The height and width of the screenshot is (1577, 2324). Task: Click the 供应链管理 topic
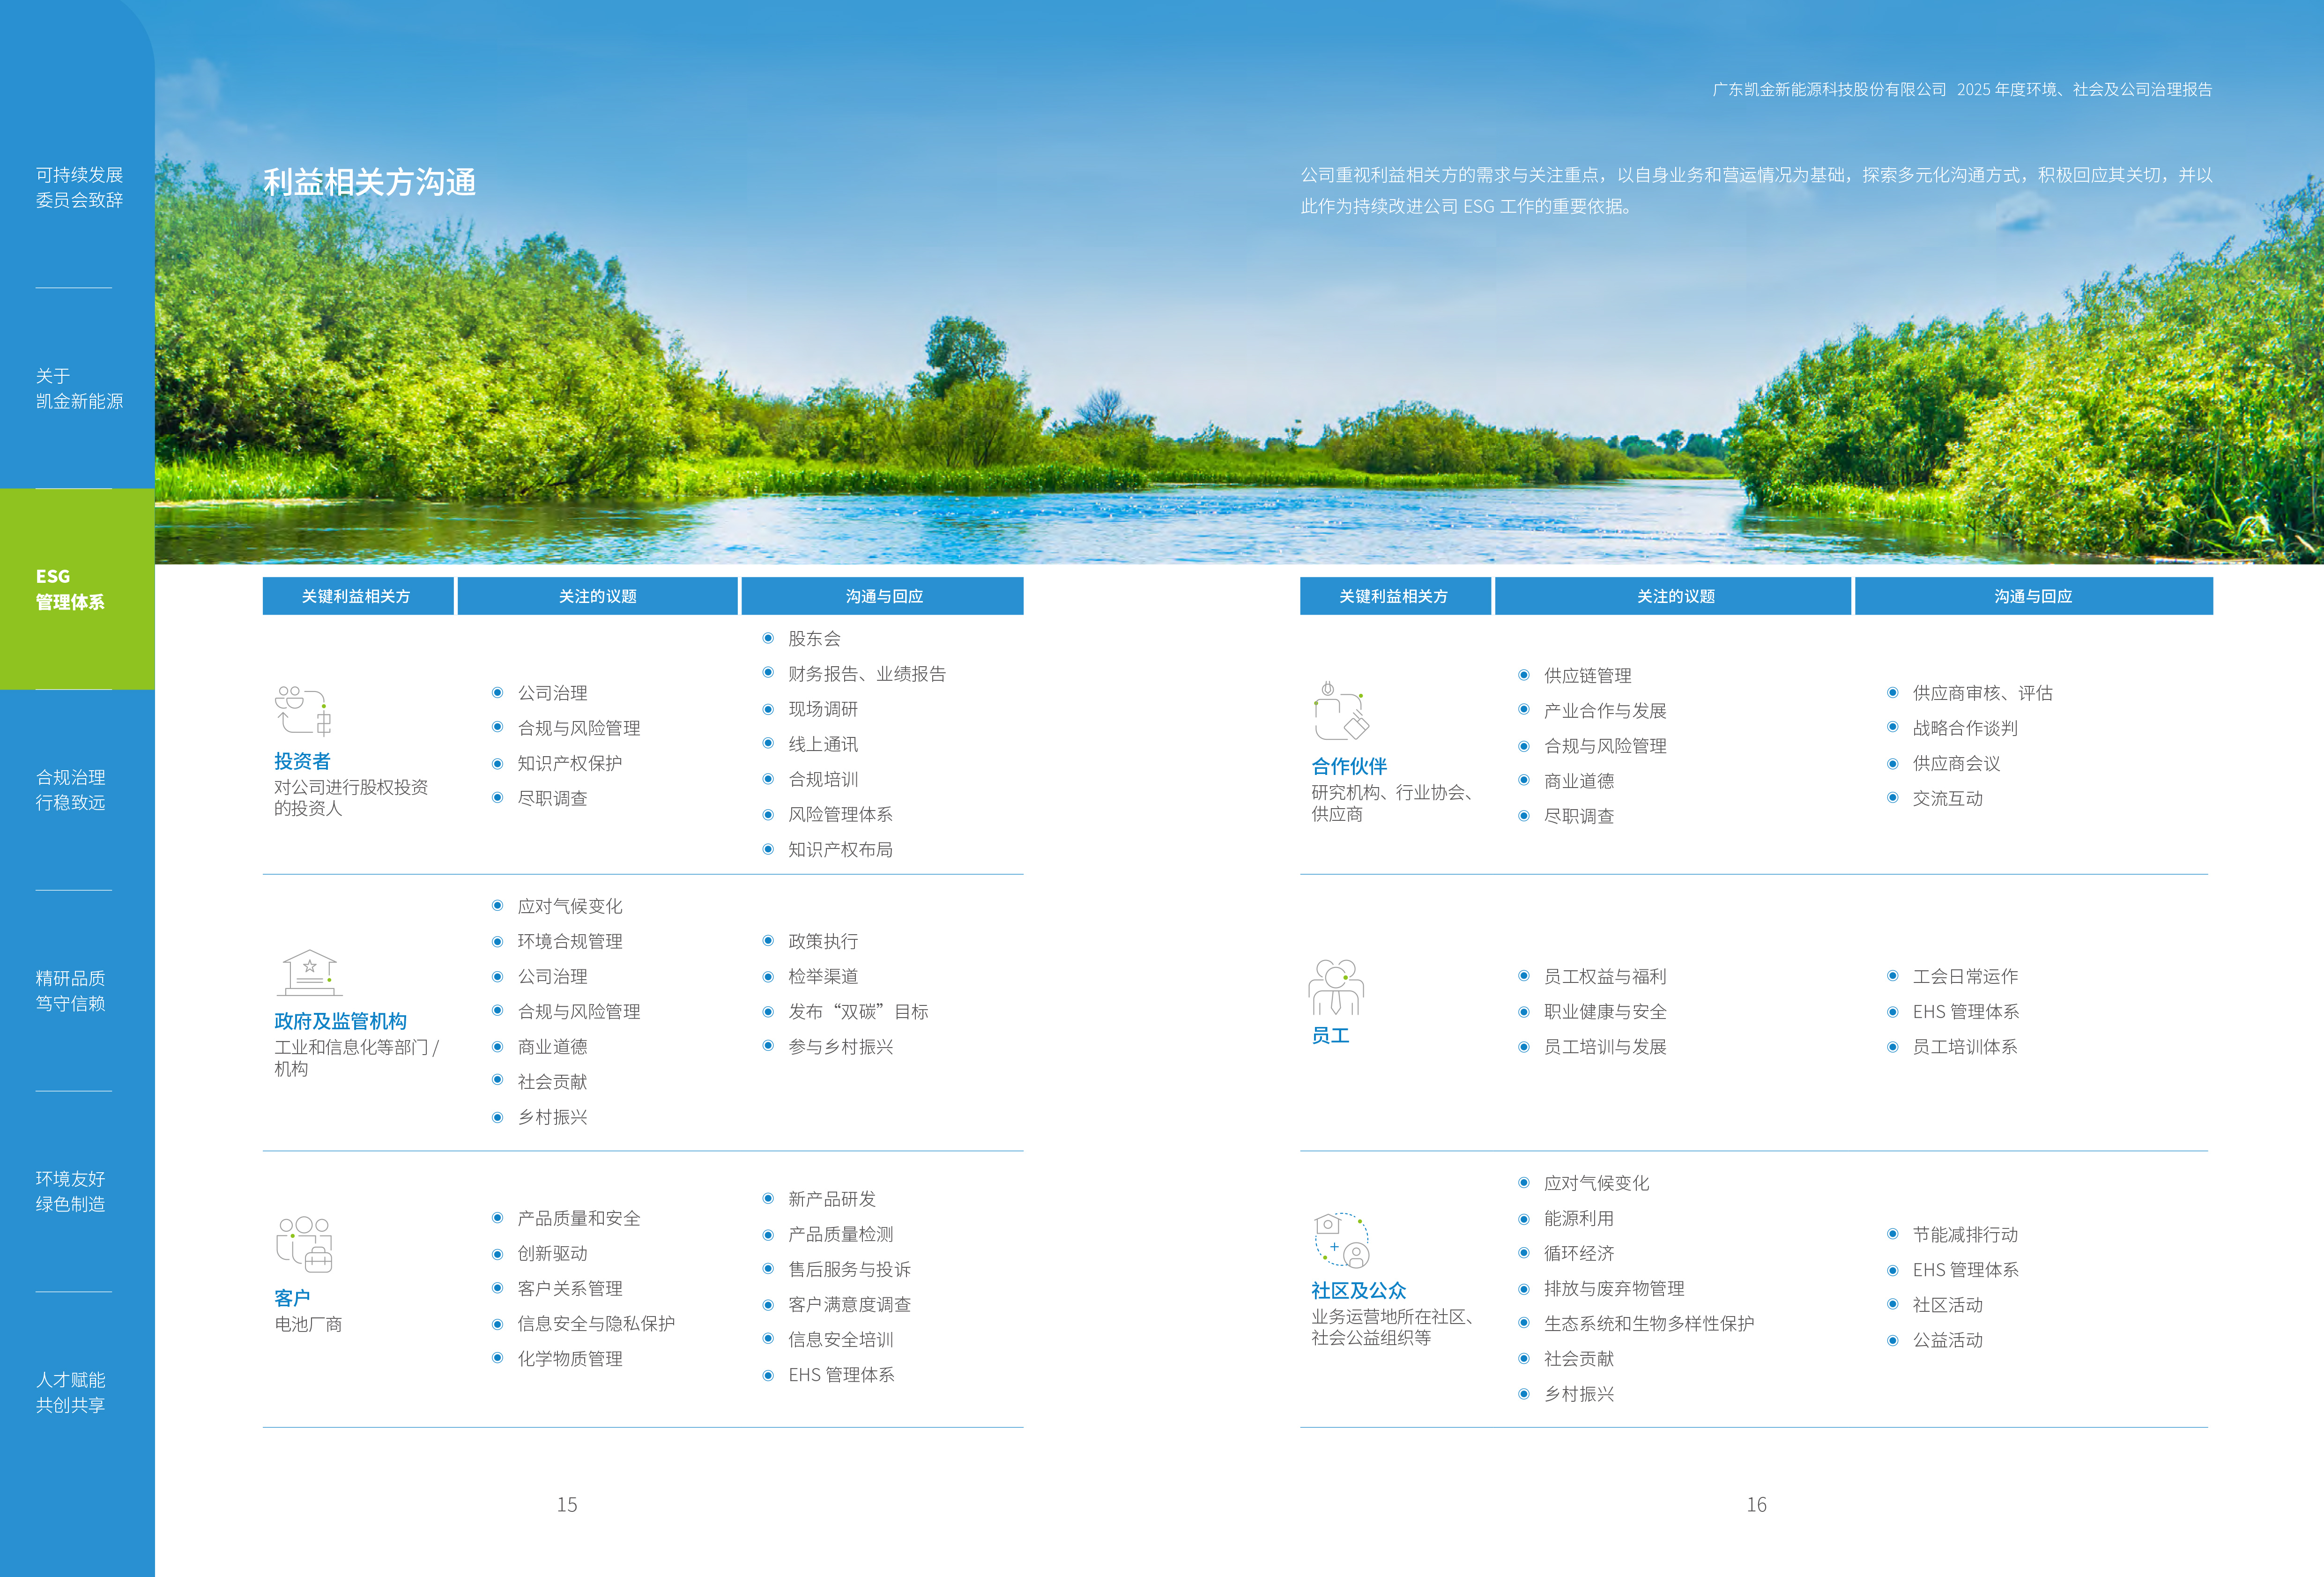point(1588,676)
